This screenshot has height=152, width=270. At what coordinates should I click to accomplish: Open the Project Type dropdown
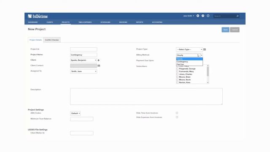pyautogui.click(x=189, y=50)
